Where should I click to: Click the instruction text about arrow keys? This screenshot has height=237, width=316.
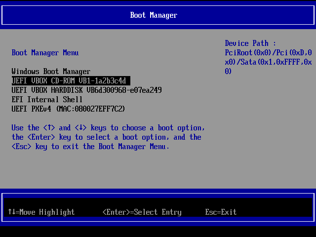click(108, 137)
